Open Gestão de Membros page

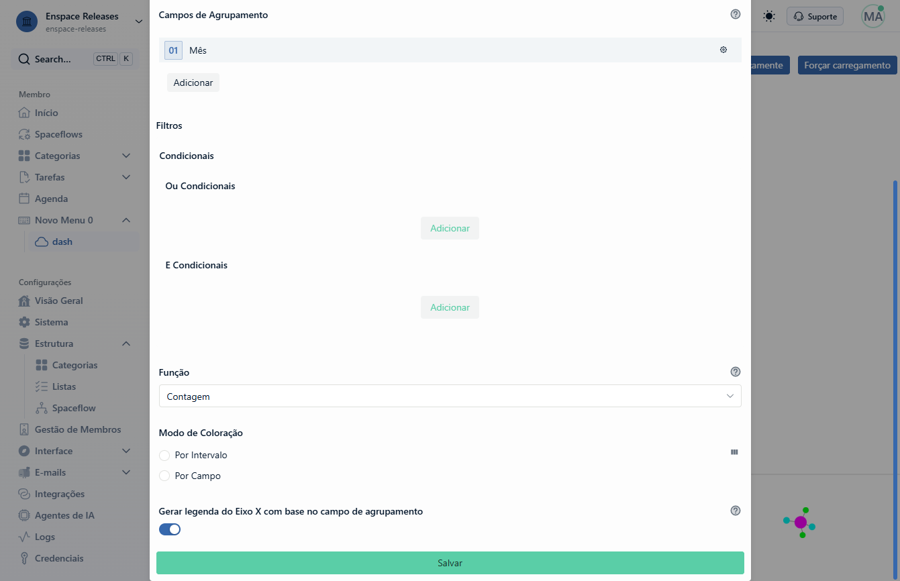(x=78, y=429)
